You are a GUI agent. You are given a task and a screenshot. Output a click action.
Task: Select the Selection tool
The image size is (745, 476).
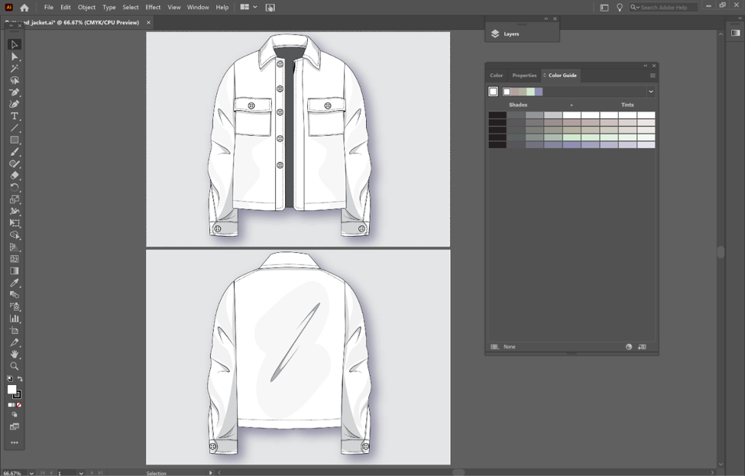tap(14, 44)
